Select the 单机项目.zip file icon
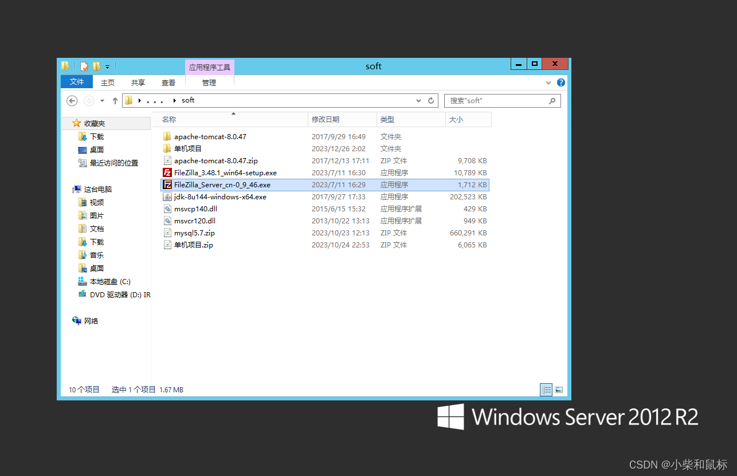The width and height of the screenshot is (737, 476). (x=167, y=245)
